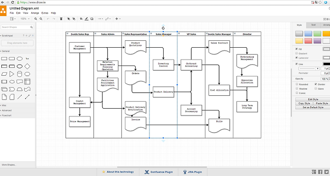Click the rotate handle above the Sales Manager lane
Image resolution: width=330 pixels, height=176 pixels.
163,28
